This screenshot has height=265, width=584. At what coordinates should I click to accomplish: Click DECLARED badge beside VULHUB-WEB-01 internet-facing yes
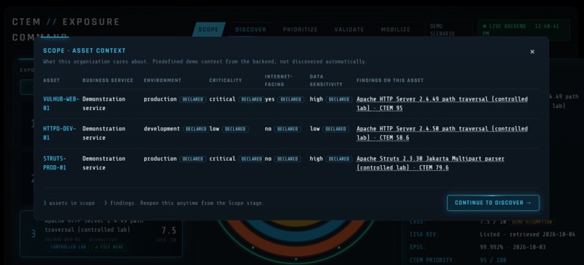pos(291,99)
